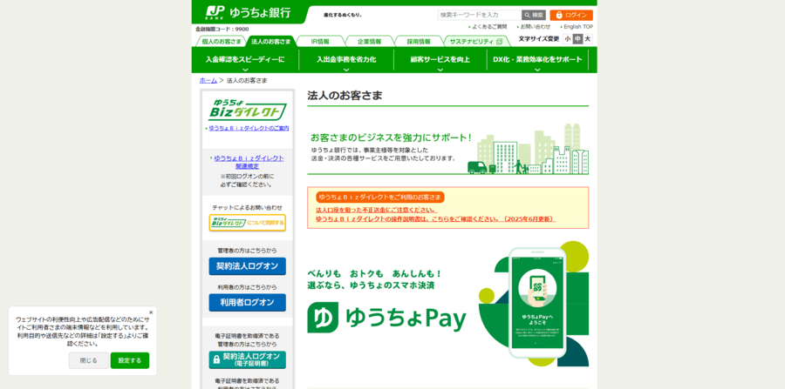
Task: Expand the 入出金事務を省力化 menu
Action: 346,61
